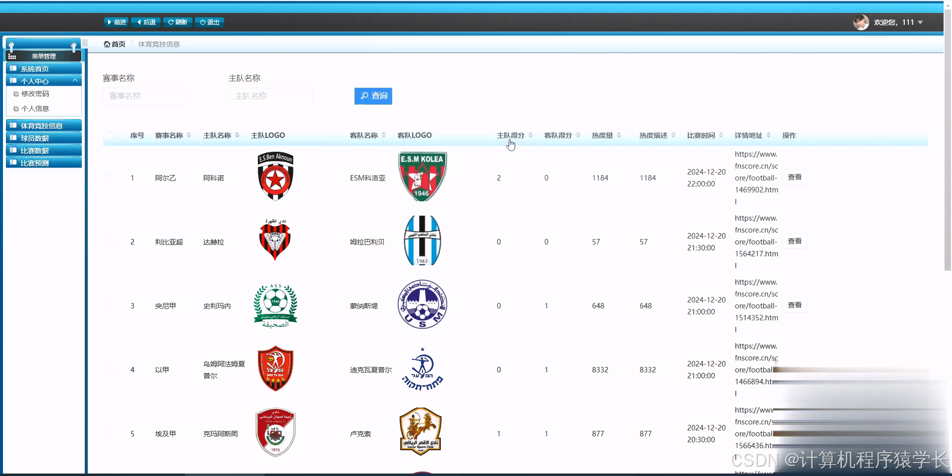Toggle the sidebar collapse handle icon
Screen dimensions: 952x476
(85, 43)
